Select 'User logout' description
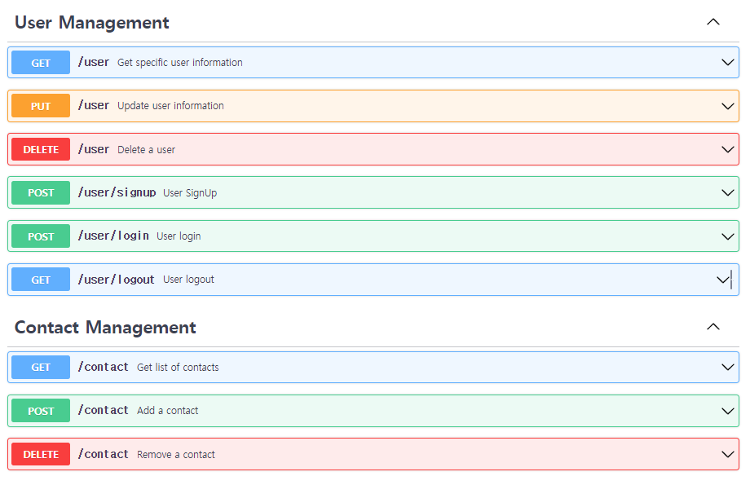Screen dimensions: 750x485 coord(188,280)
